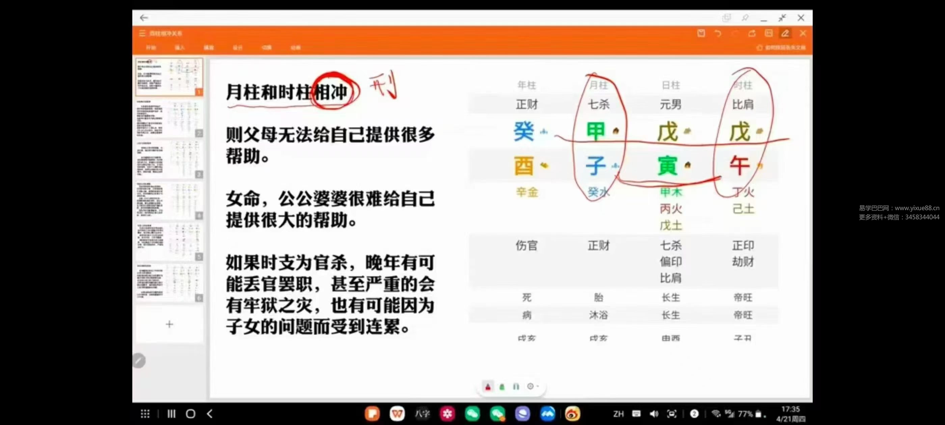Toggle the ZH input language indicator
The image size is (945, 425).
(619, 414)
